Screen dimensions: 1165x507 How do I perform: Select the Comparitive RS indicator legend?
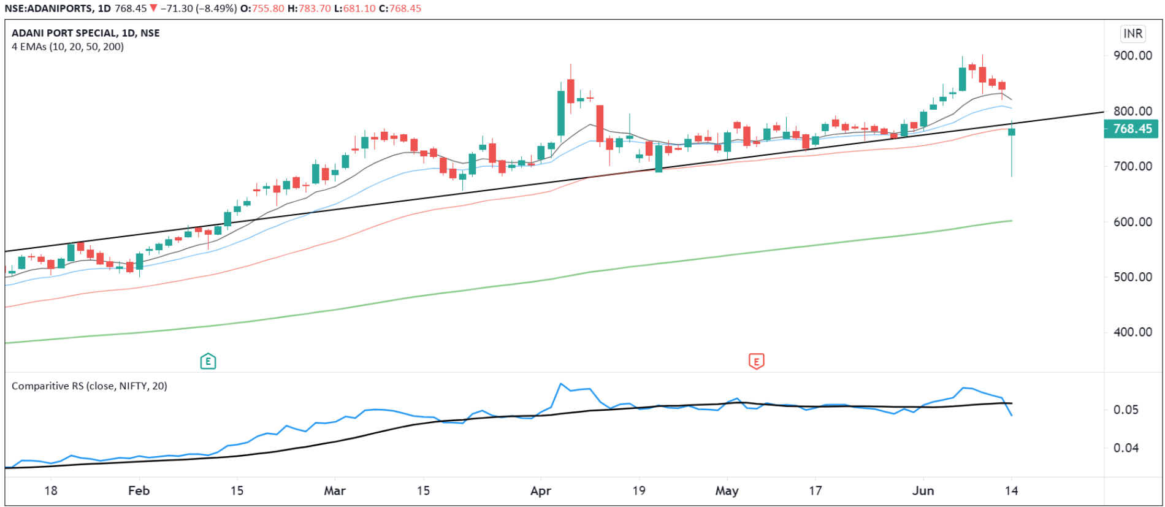coord(90,386)
